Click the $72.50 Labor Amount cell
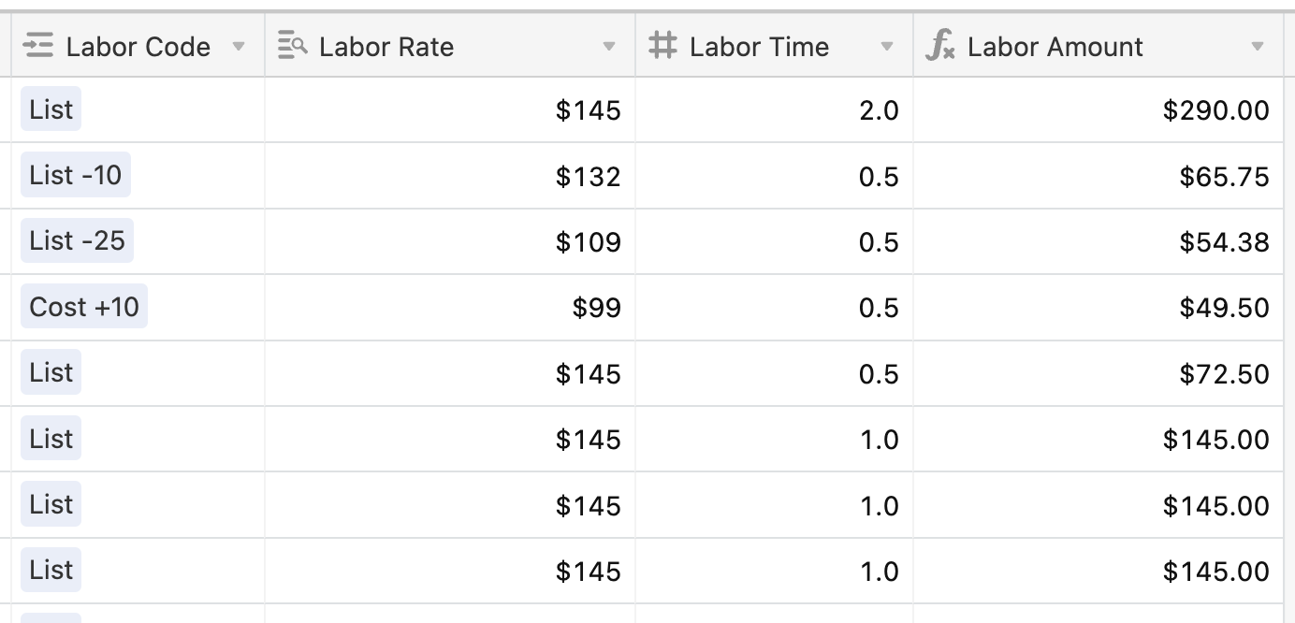 coord(1099,374)
